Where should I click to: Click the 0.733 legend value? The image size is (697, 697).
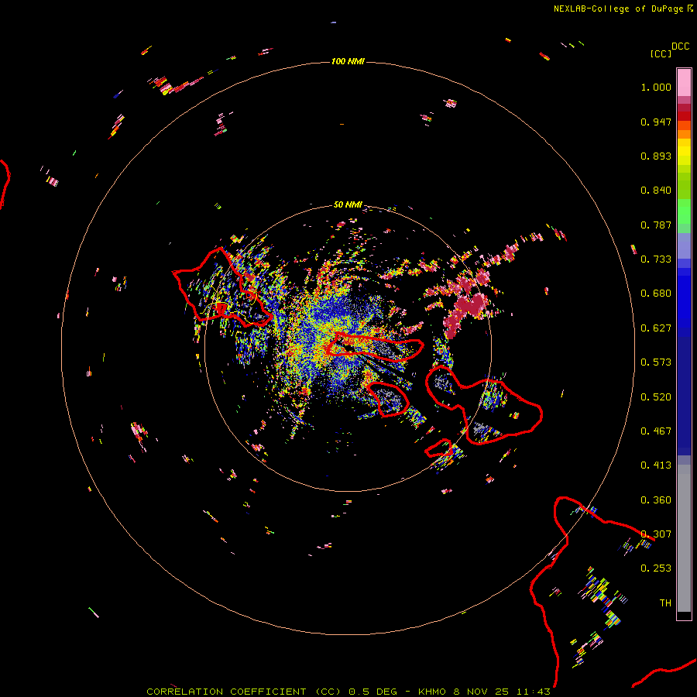[x=656, y=259]
